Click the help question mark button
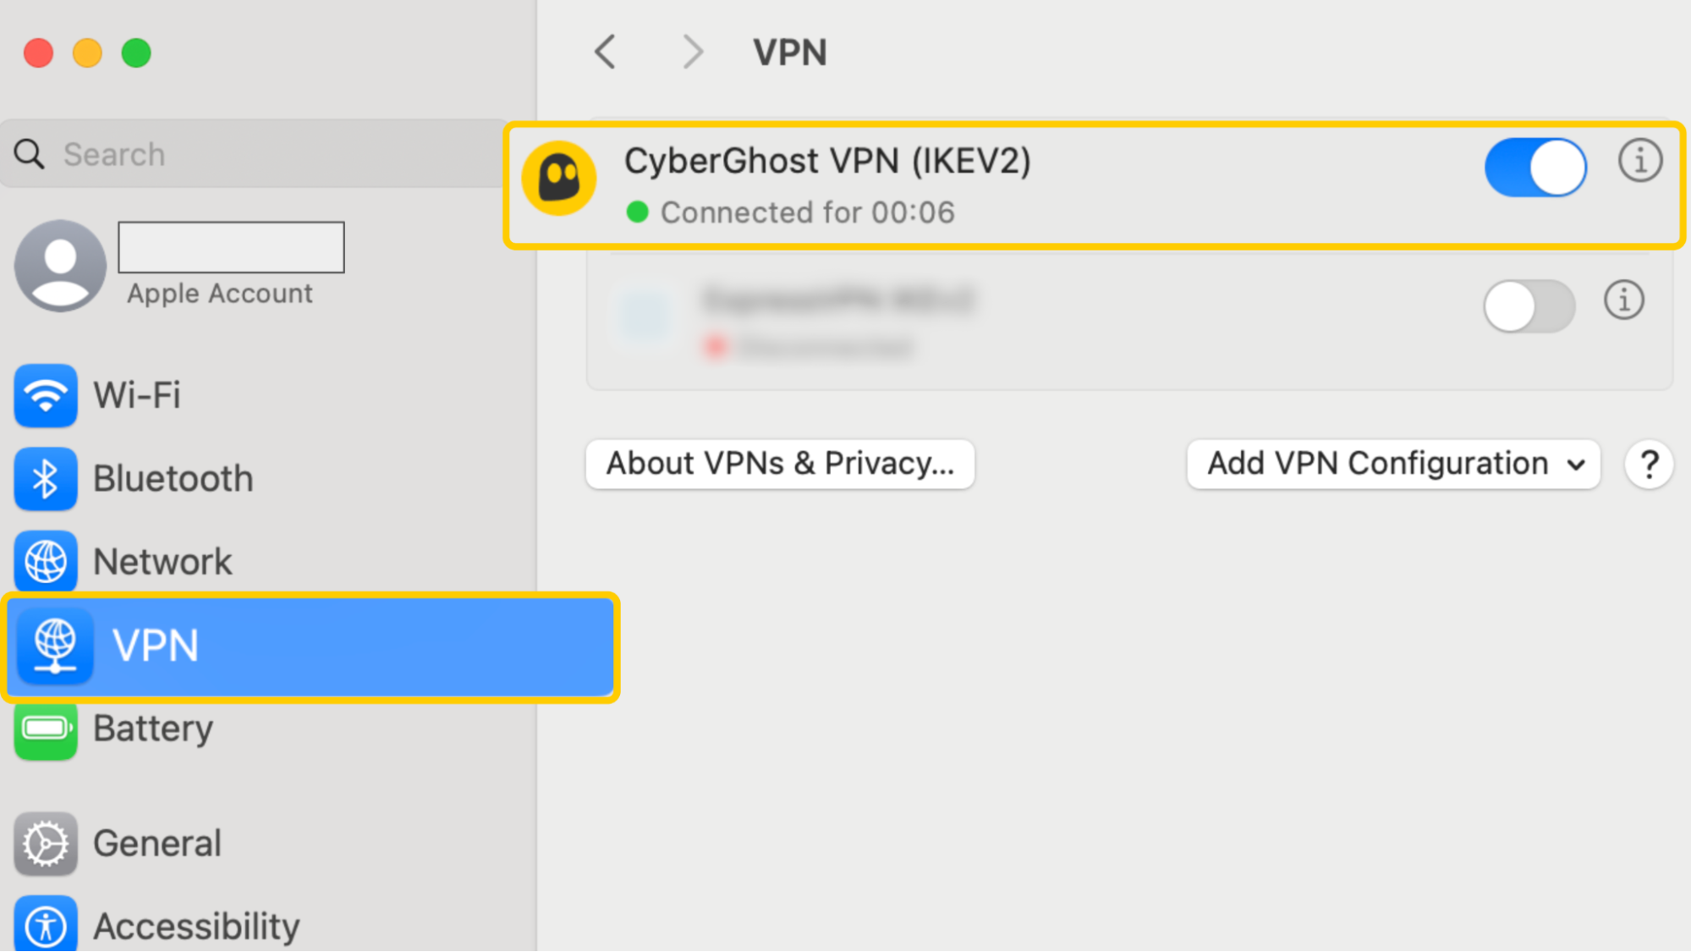Image resolution: width=1691 pixels, height=952 pixels. 1648,464
